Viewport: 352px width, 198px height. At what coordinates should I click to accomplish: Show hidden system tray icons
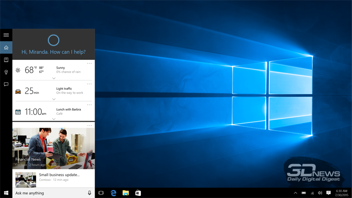click(295, 193)
